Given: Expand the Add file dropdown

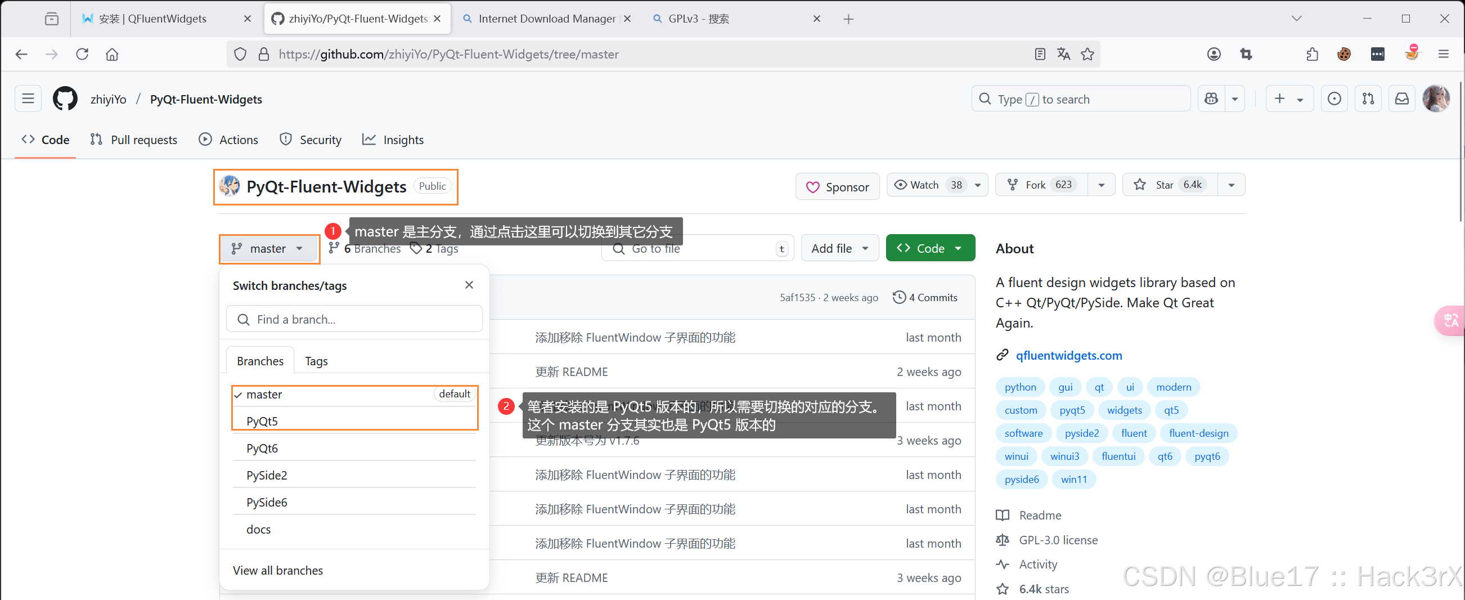Looking at the screenshot, I should click(x=839, y=249).
